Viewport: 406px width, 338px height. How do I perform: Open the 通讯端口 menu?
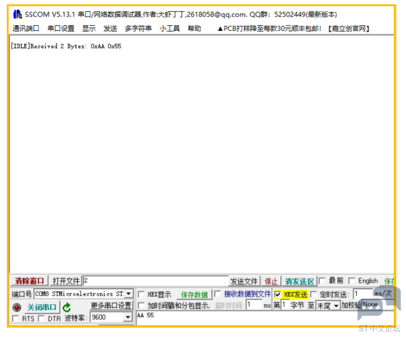point(25,28)
